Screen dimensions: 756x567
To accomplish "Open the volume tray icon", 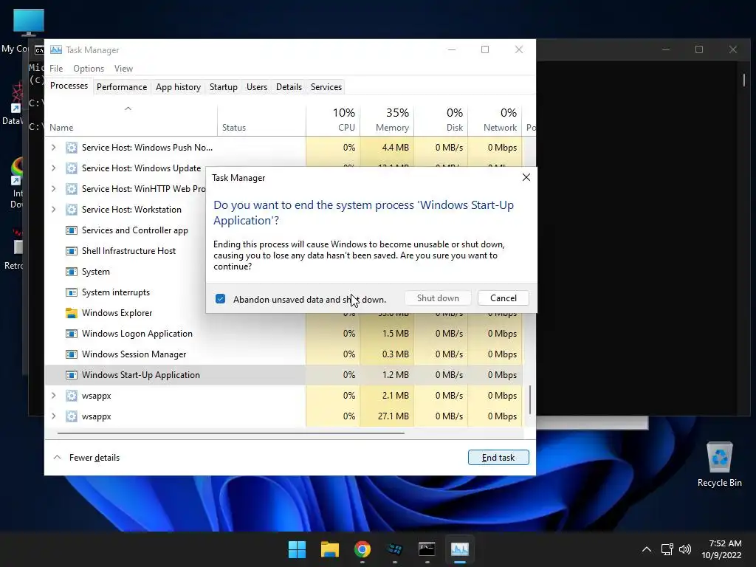I will pyautogui.click(x=684, y=549).
